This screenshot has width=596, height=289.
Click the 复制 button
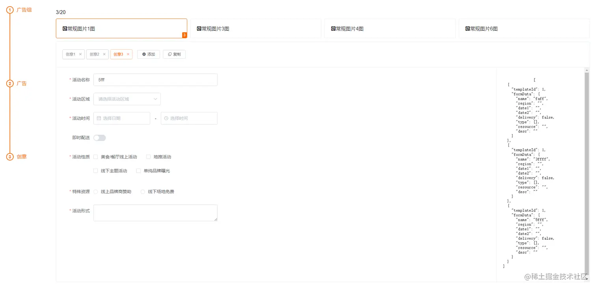tap(174, 54)
